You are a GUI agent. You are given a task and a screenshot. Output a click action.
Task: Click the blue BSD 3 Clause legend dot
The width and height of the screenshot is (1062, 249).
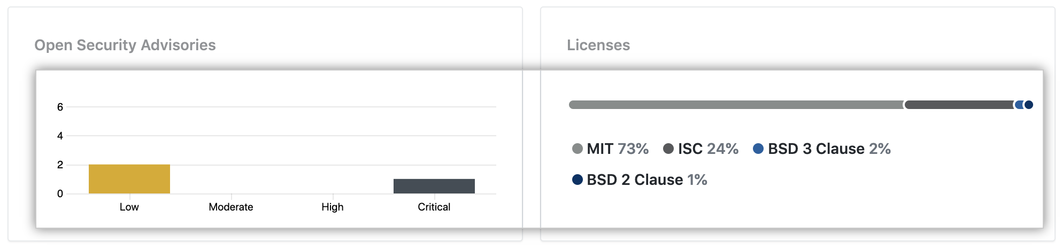758,149
